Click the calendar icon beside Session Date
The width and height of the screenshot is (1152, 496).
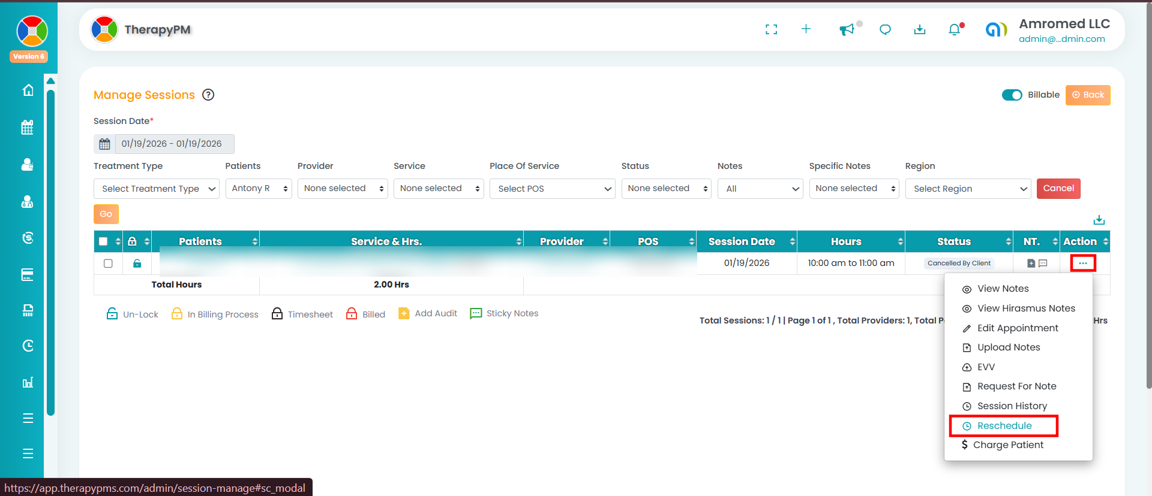pyautogui.click(x=104, y=144)
